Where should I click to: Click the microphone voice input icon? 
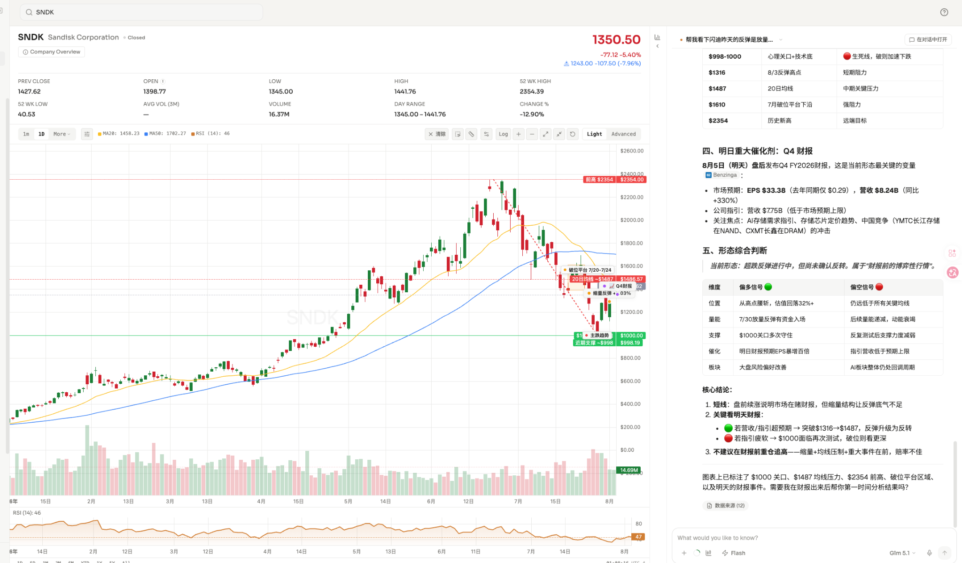tap(929, 553)
